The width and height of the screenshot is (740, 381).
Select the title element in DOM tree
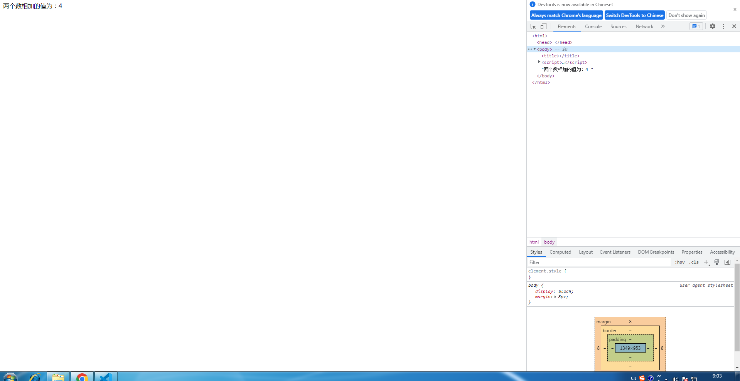[x=560, y=56]
